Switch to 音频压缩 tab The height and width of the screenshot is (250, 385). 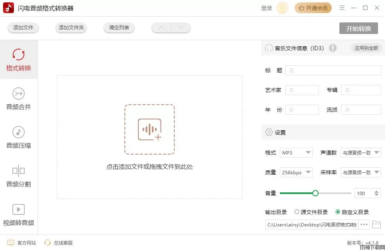coord(19,137)
